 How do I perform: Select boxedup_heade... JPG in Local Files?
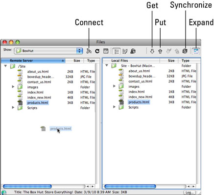tap(142, 76)
